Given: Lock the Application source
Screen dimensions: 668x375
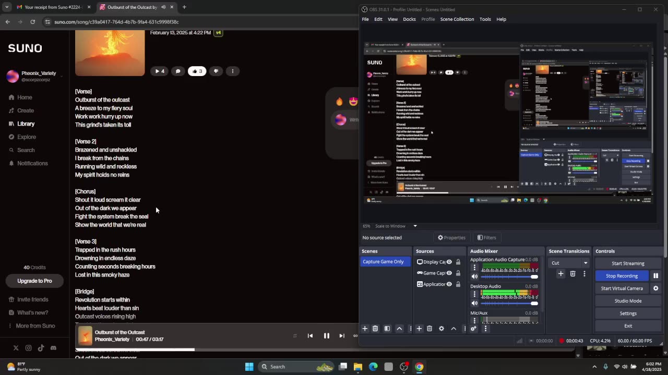Looking at the screenshot, I should [458, 284].
